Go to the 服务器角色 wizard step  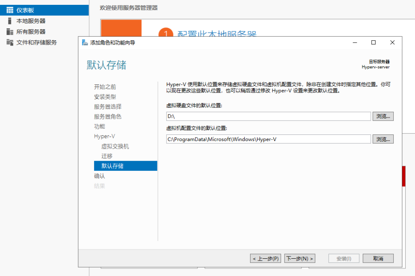click(108, 116)
